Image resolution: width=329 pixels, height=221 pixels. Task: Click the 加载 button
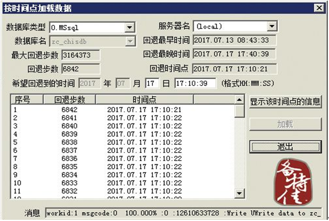tap(286, 124)
